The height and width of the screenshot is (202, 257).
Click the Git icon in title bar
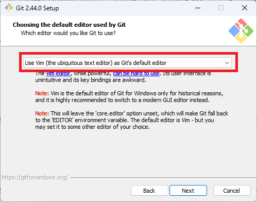[x=9, y=8]
